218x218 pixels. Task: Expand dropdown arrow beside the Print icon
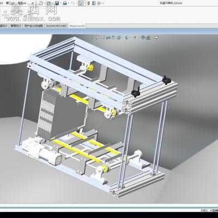pos(69,3)
